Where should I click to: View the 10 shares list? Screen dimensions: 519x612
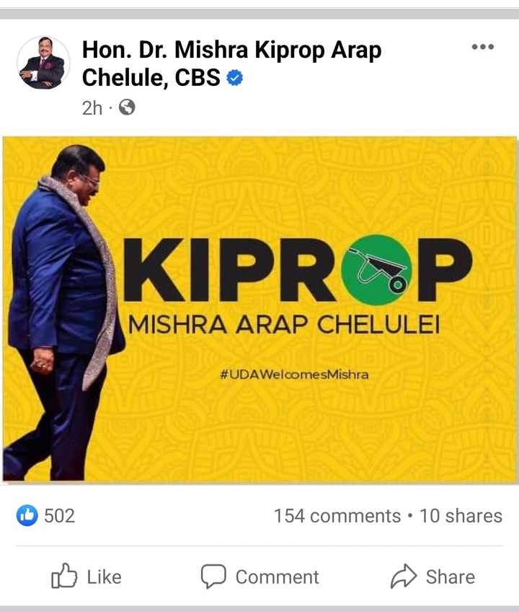(461, 515)
